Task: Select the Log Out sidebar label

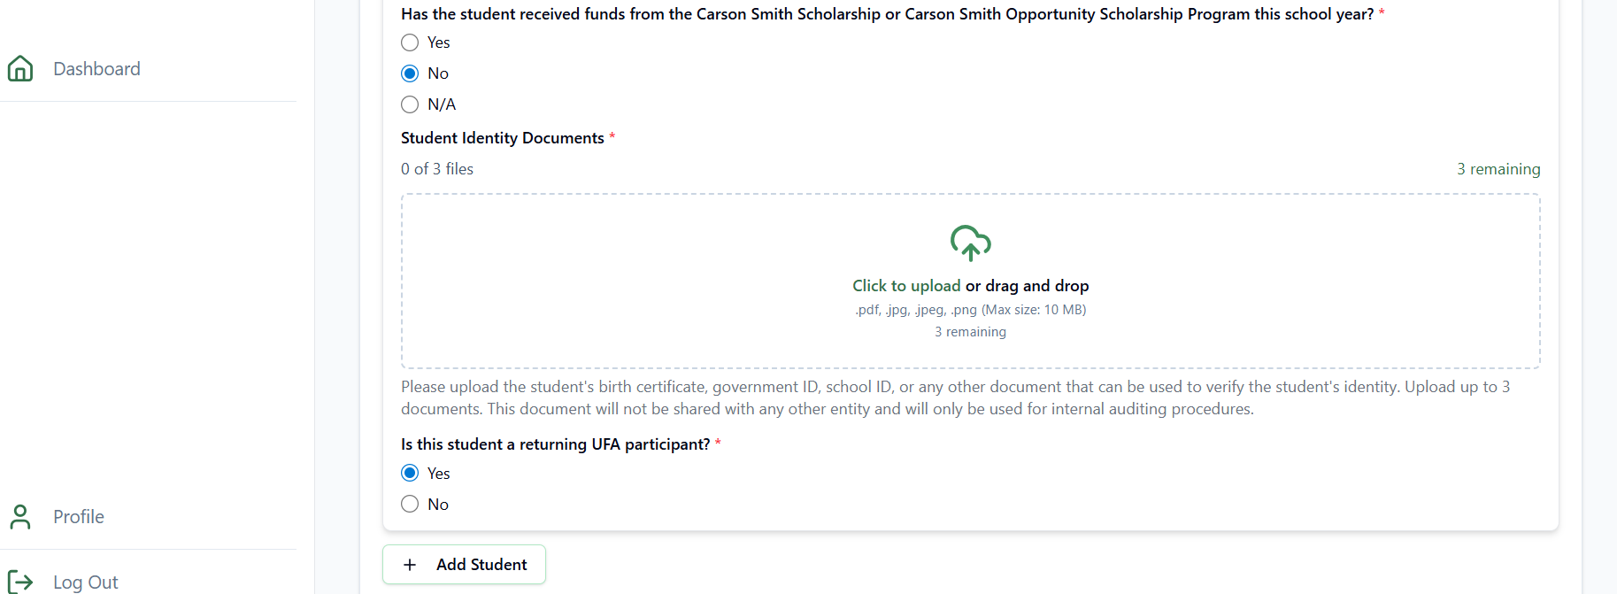Action: pyautogui.click(x=86, y=582)
